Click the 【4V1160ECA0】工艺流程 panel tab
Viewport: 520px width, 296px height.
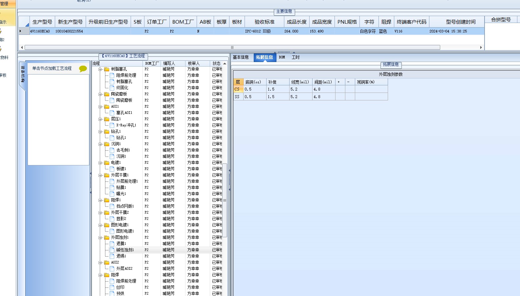tap(123, 56)
